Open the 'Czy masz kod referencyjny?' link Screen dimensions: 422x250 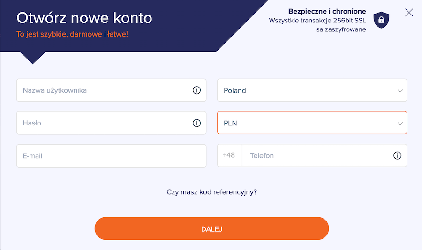(212, 192)
